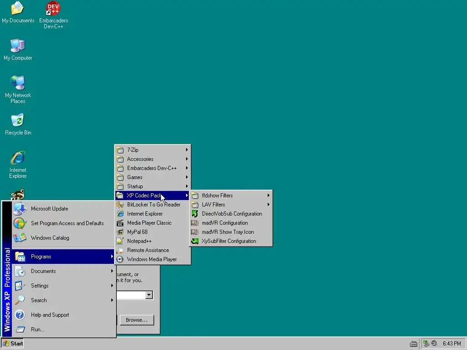The image size is (467, 350).
Task: Click the Settings icon in Start menu
Action: (x=20, y=286)
